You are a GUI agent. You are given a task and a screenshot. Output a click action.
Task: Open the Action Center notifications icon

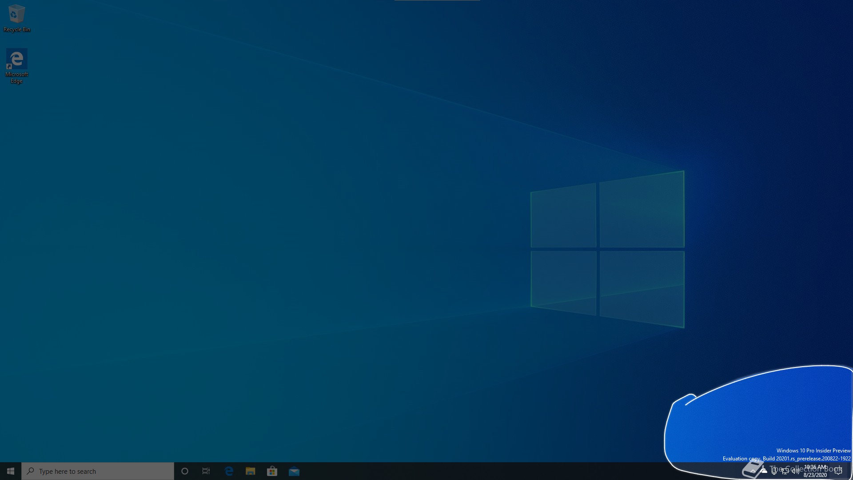point(838,471)
